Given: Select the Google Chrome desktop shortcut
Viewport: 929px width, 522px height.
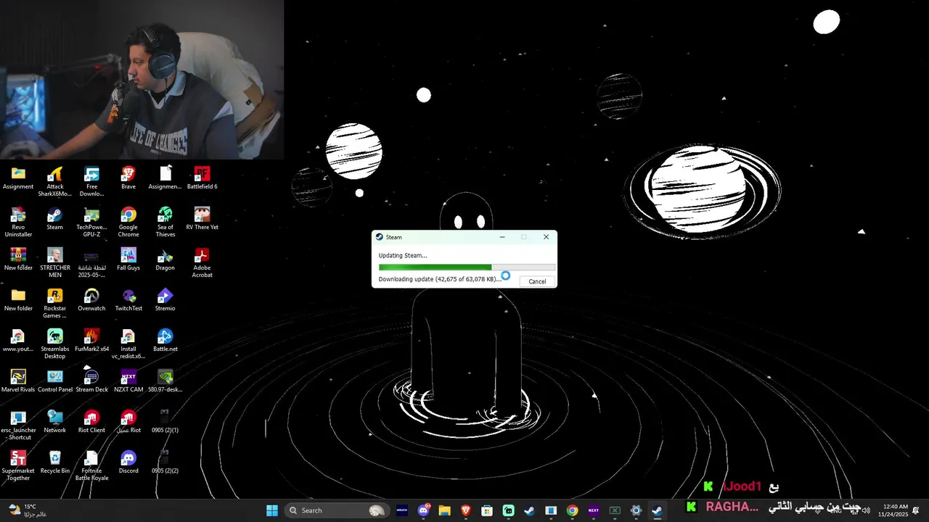Looking at the screenshot, I should (x=128, y=222).
